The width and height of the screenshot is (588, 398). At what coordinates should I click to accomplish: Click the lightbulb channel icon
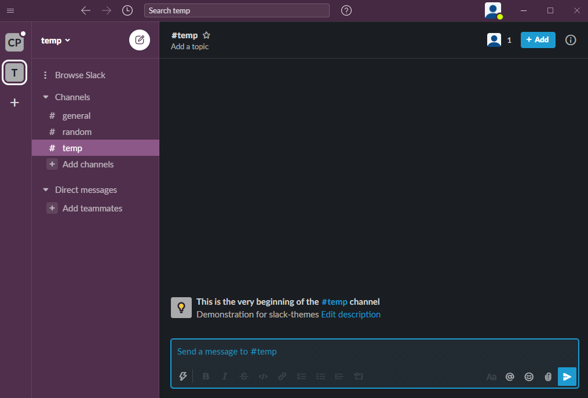(181, 308)
